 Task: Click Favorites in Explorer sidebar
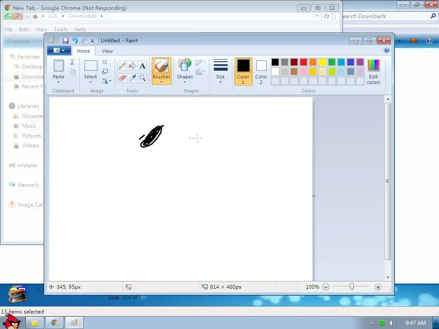click(29, 57)
